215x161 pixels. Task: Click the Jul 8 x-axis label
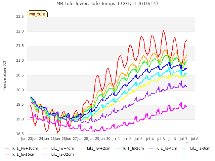point(195,139)
